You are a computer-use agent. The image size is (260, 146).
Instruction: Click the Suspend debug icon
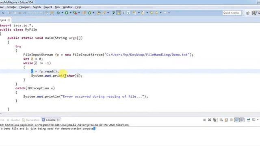15,13
